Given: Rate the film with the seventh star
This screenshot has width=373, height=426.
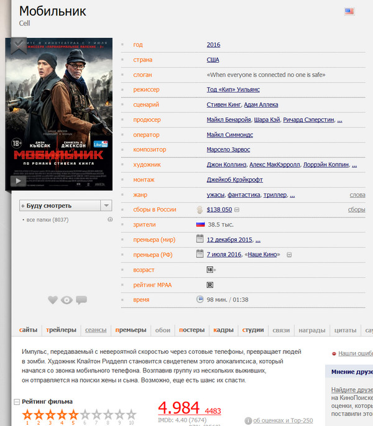Looking at the screenshot, I should pos(96,414).
